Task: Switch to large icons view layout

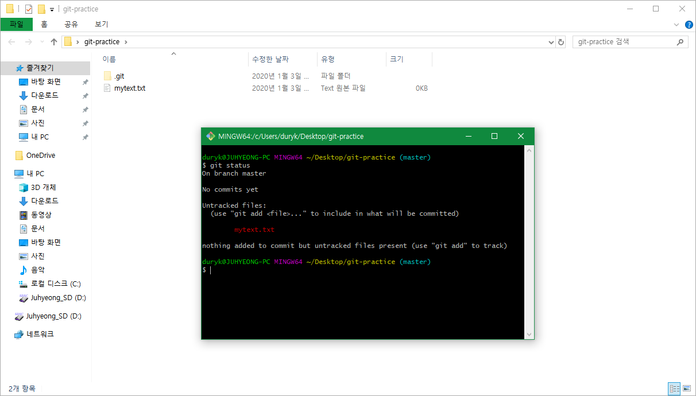Action: click(x=687, y=389)
